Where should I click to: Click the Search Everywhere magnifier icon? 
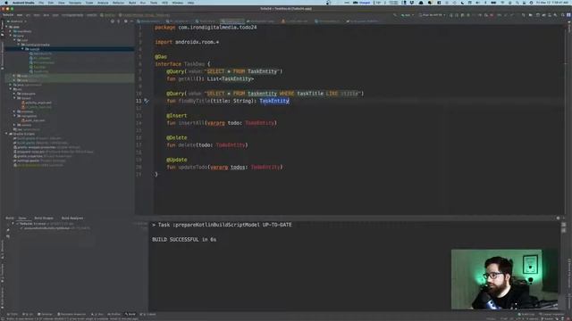(562, 15)
